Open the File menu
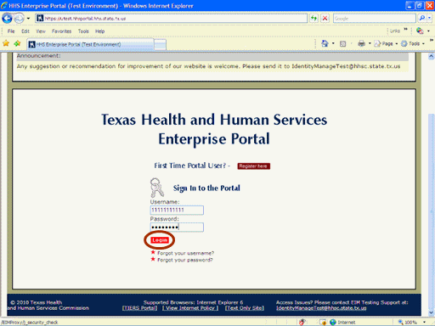435x326 pixels. [11, 31]
